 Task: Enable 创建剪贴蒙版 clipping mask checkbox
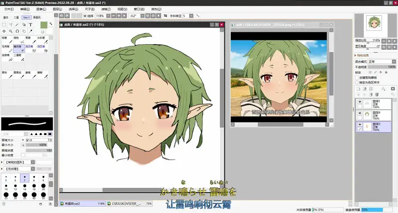[x=357, y=77]
